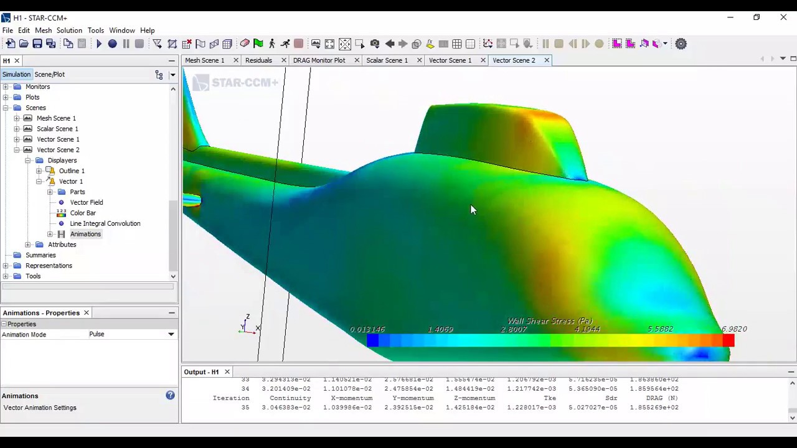Collapse the Scenes tree node

click(x=6, y=108)
